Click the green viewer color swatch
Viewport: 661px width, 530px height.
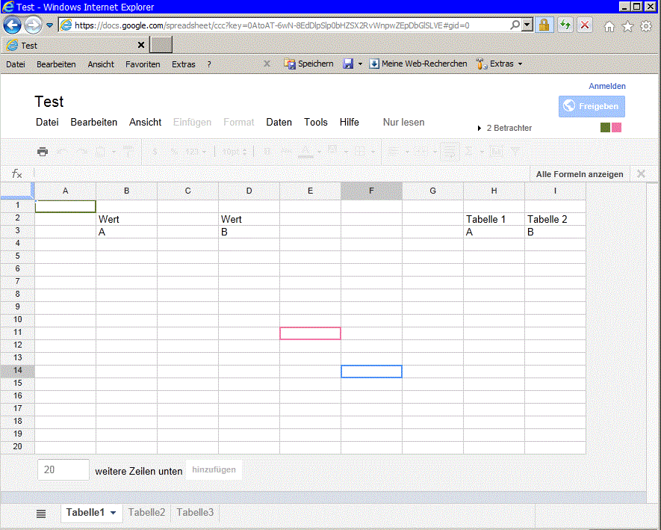pos(606,128)
